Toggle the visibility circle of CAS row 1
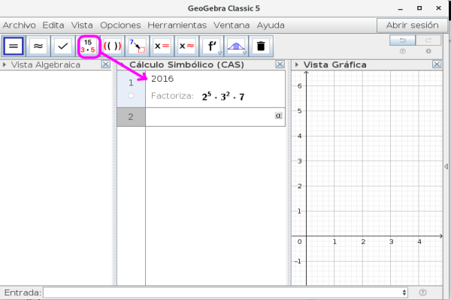Image resolution: width=451 pixels, height=300 pixels. (x=131, y=95)
